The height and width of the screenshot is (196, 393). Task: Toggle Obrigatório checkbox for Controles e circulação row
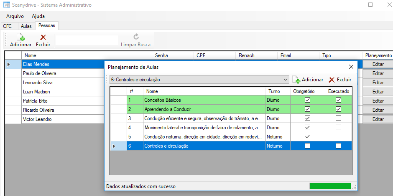click(x=307, y=146)
